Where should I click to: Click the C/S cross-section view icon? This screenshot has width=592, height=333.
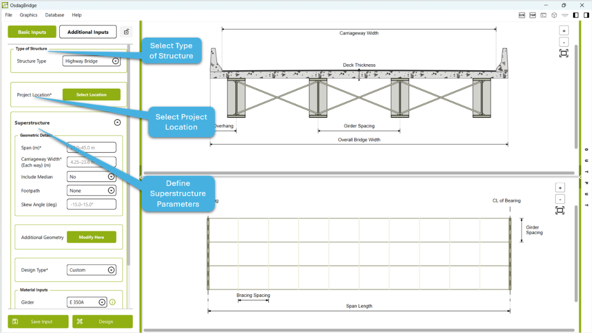[x=522, y=15]
